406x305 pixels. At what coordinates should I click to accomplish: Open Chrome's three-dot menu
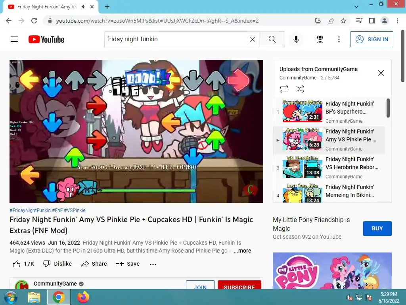[x=397, y=21]
